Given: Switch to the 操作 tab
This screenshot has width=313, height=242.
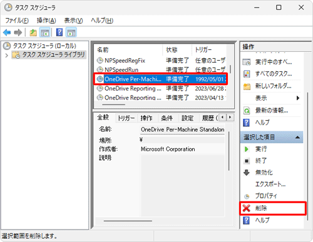Looking at the screenshot, I should (x=146, y=118).
